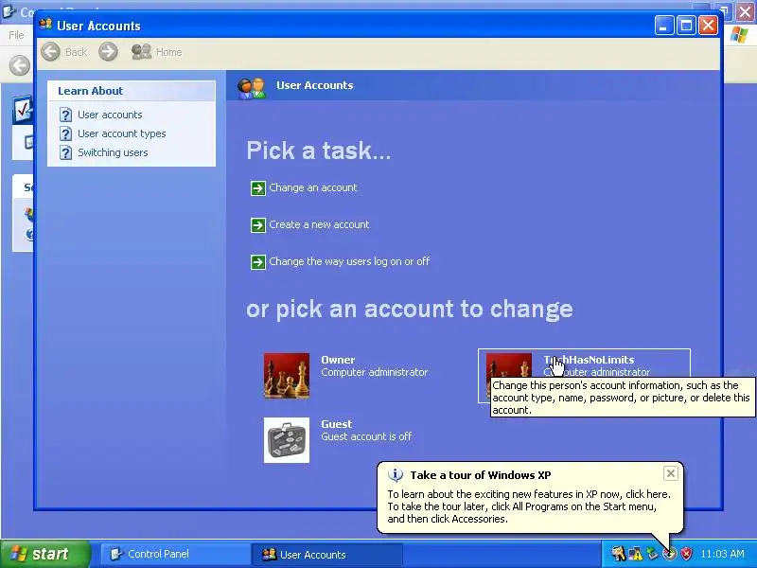Viewport: 757px width, 568px height.
Task: Click the 'Guest' account name
Action: coord(337,424)
